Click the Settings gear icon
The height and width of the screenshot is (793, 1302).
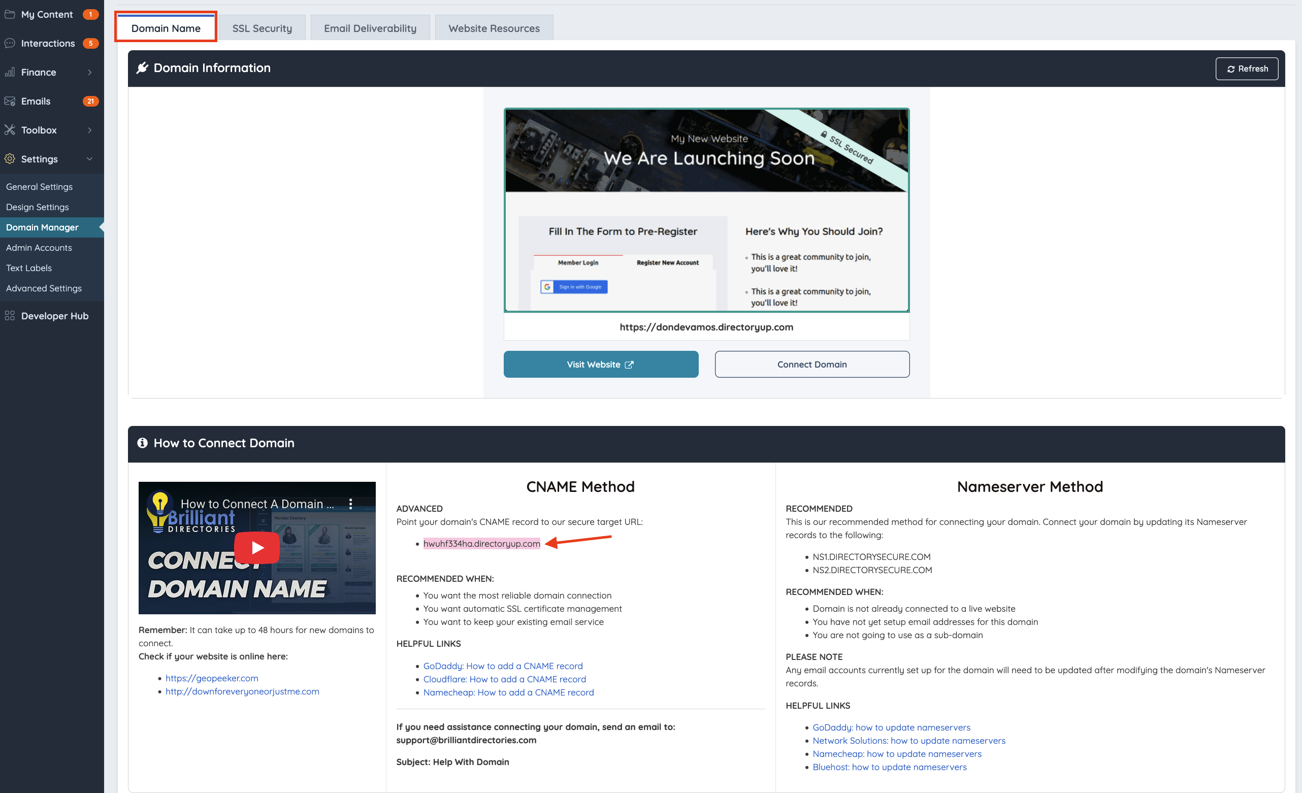point(10,158)
